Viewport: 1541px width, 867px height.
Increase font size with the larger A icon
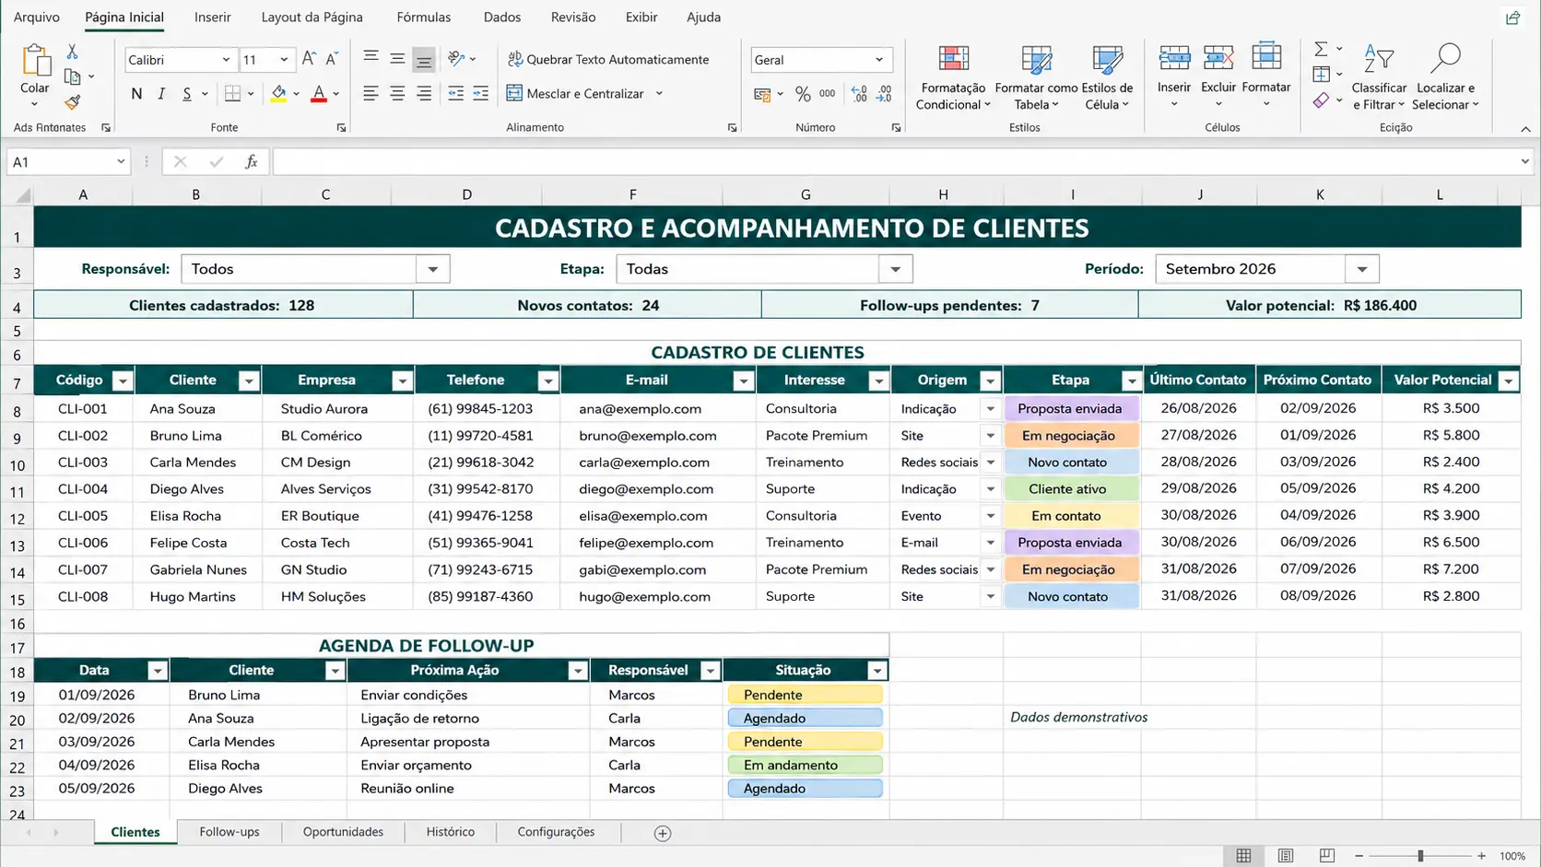[x=309, y=59]
